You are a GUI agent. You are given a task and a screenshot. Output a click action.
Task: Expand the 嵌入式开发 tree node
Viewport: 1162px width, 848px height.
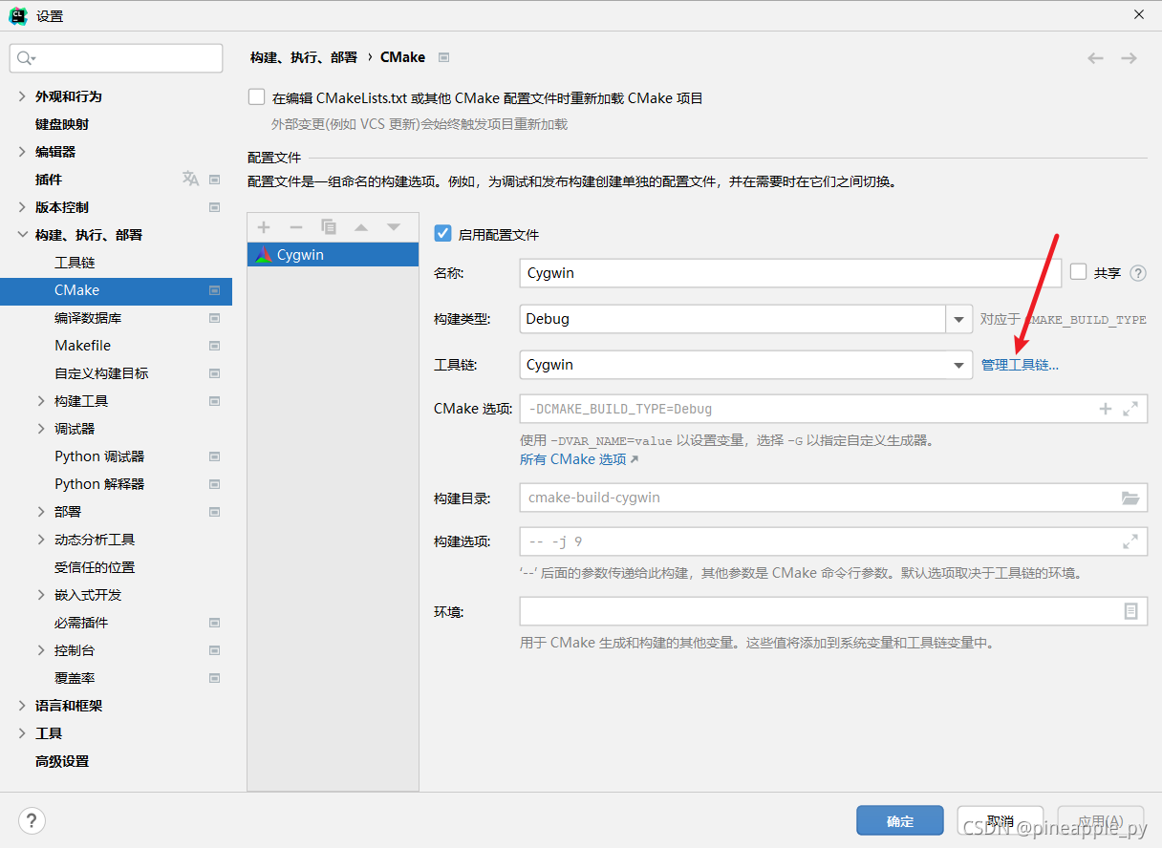pyautogui.click(x=41, y=595)
